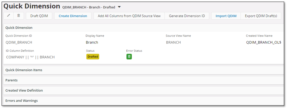Click the Create Dimension button
The image size is (287, 108).
(x=73, y=16)
